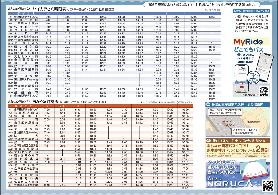Click the 8:45 cell in あかべぇ A1 row
This screenshot has height=195, width=278.
[x=62, y=109]
